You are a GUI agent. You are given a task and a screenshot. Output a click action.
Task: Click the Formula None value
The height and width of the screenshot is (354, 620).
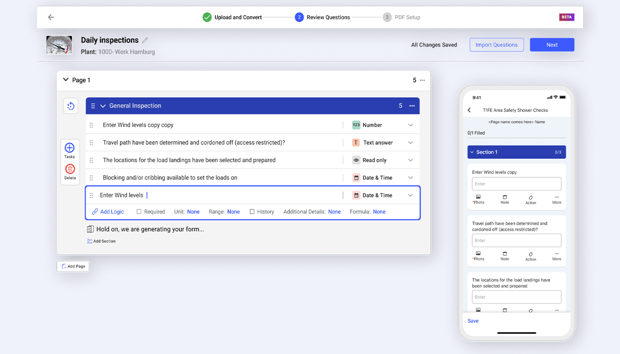(379, 212)
